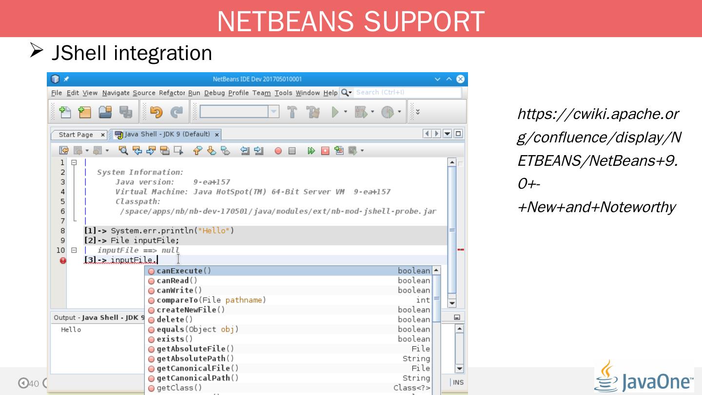Click the New Project toolbar icon
The height and width of the screenshot is (395, 702).
tap(85, 112)
